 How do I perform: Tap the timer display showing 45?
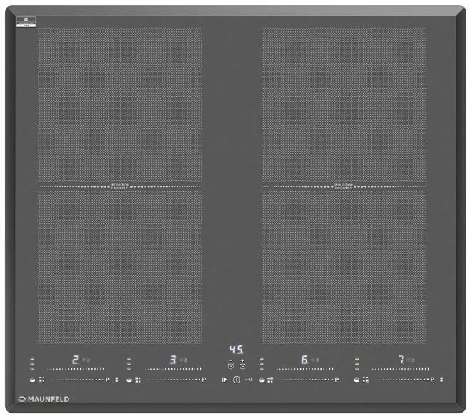click(x=236, y=350)
